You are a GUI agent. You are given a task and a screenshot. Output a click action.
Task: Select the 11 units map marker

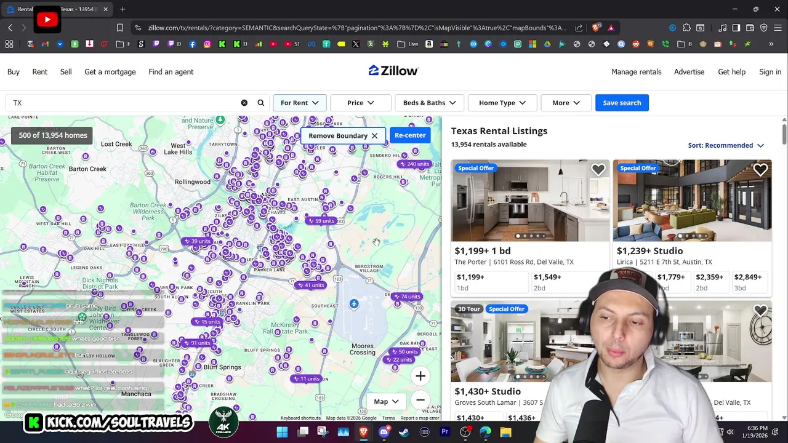click(306, 379)
